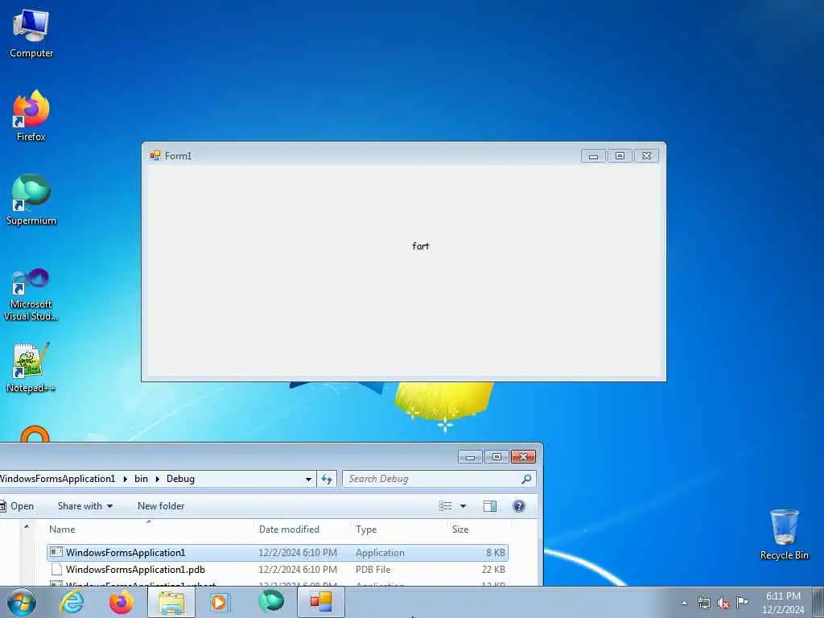Screen dimensions: 824x618
Task: Click the navigation pane scroll-up arrow
Action: [x=27, y=526]
